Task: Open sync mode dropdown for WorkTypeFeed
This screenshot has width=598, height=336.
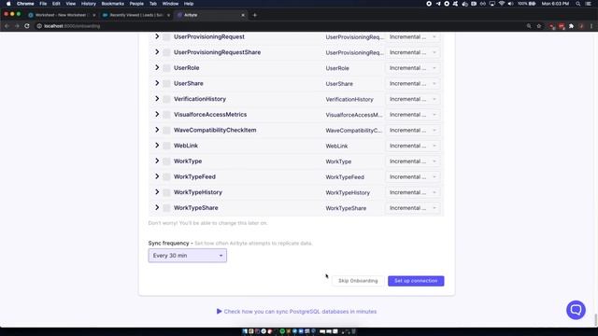Action: point(413,176)
